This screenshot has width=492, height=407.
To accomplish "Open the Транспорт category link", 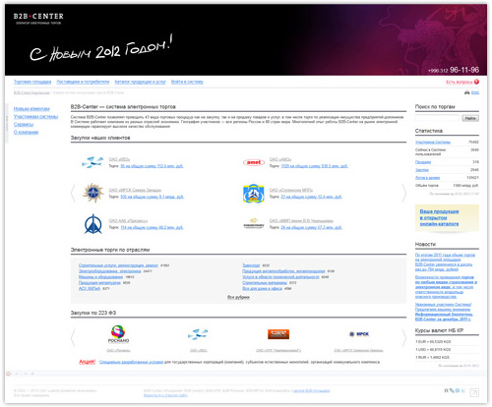I will (251, 265).
